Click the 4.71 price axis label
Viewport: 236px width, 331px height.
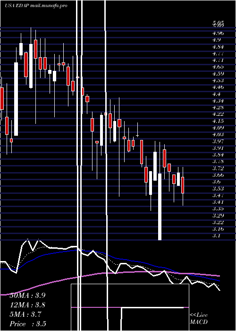pos(218,60)
